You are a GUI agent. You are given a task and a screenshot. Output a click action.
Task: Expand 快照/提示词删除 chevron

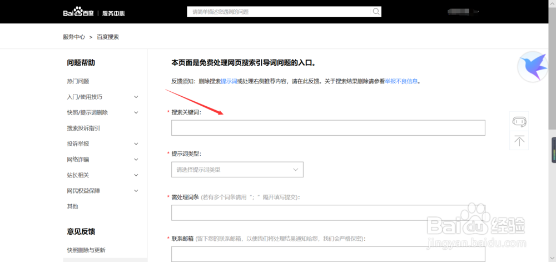coord(136,113)
